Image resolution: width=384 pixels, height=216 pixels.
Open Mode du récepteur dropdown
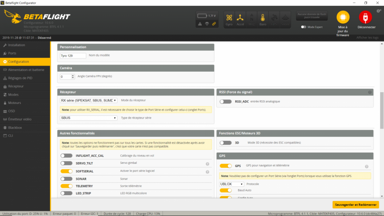pyautogui.click(x=88, y=100)
